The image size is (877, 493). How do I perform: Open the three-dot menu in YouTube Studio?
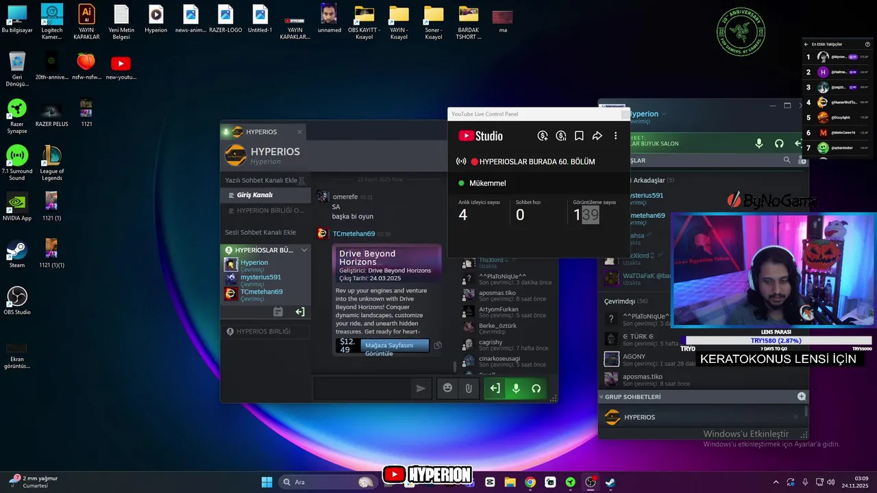coord(615,136)
